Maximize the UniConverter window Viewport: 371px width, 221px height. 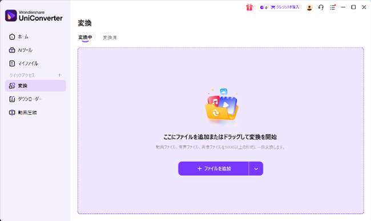[x=353, y=7]
